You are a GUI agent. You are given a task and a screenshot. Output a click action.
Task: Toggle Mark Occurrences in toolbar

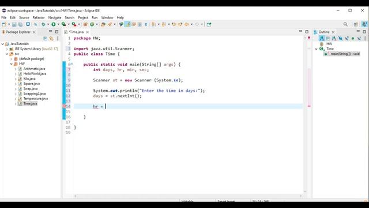click(x=127, y=24)
